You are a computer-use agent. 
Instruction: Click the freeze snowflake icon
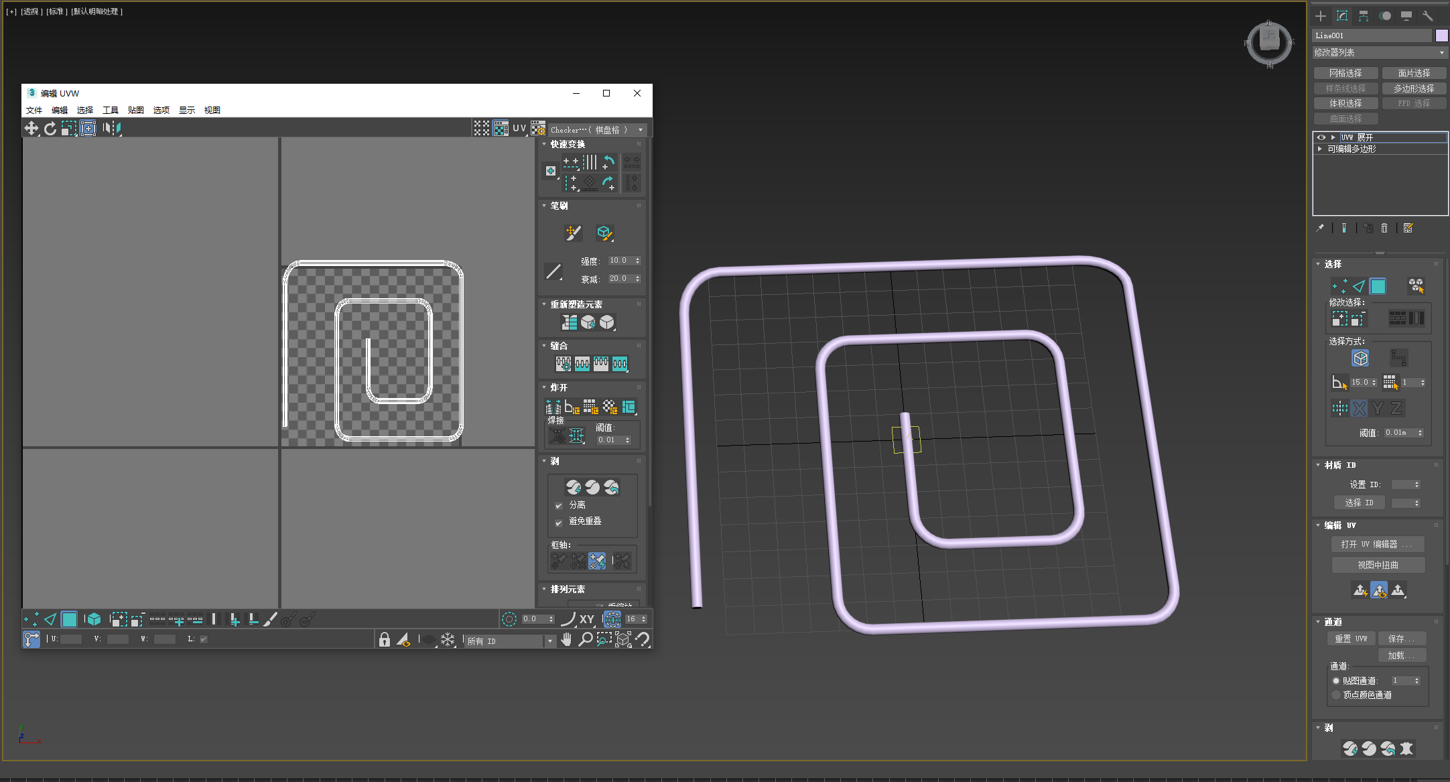click(448, 639)
